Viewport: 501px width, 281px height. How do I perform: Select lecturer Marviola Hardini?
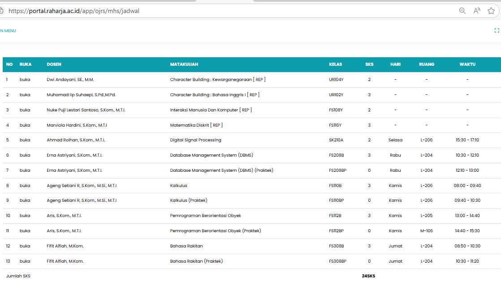pos(77,125)
